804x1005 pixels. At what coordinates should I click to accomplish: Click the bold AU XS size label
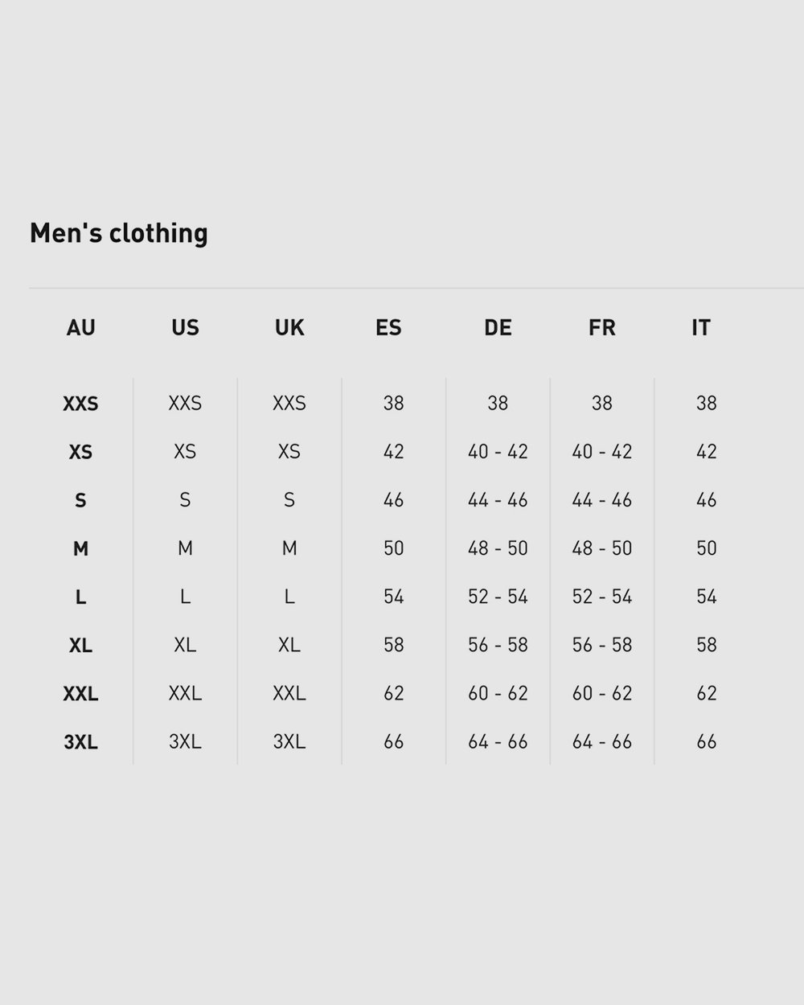coord(80,452)
